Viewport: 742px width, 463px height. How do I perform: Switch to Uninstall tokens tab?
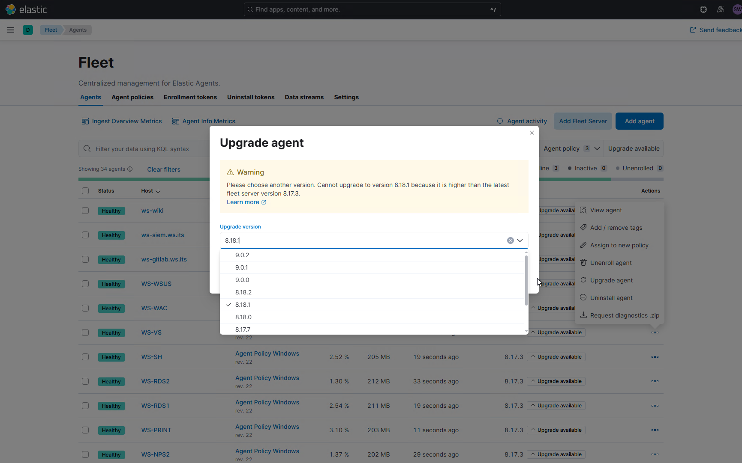coord(251,97)
